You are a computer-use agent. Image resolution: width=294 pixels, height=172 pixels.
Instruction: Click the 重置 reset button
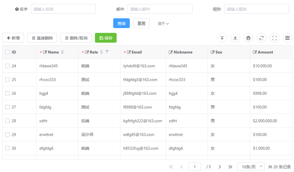141,23
